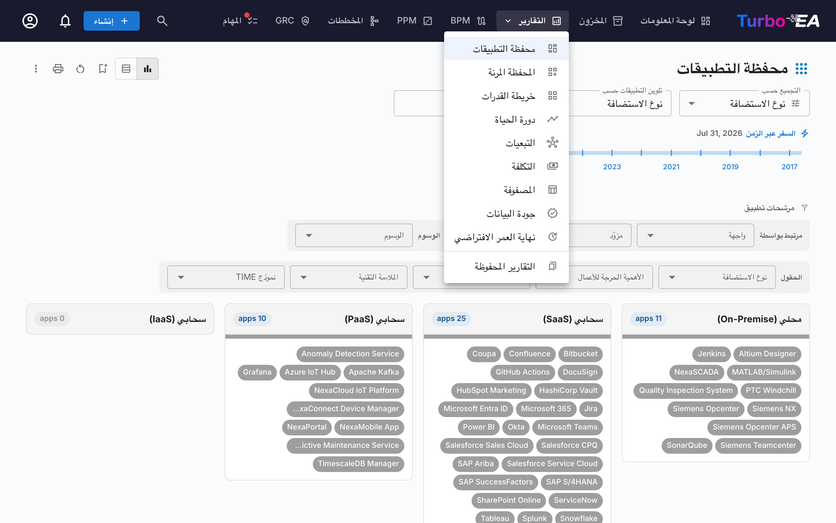Switch to chart view toggle
The width and height of the screenshot is (836, 523).
tap(148, 69)
